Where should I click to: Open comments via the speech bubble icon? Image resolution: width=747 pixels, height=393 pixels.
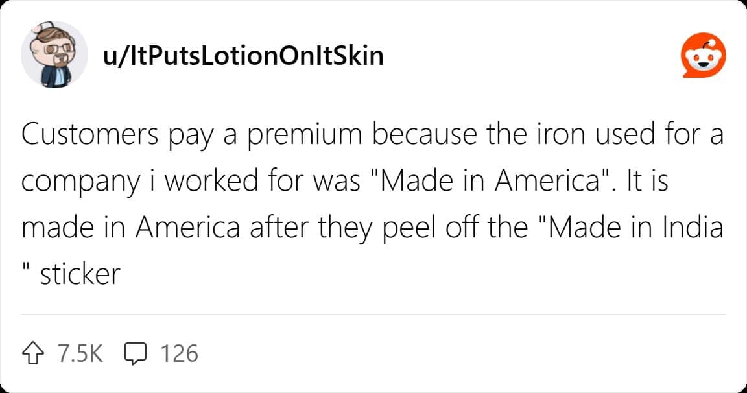134,353
